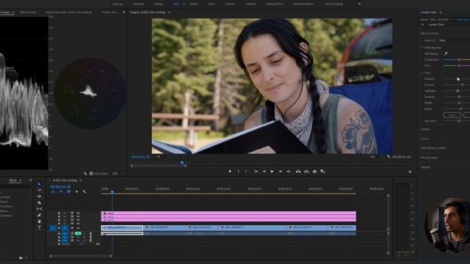470x264 pixels.
Task: Switch to the Editing workspace
Action: (159, 4)
